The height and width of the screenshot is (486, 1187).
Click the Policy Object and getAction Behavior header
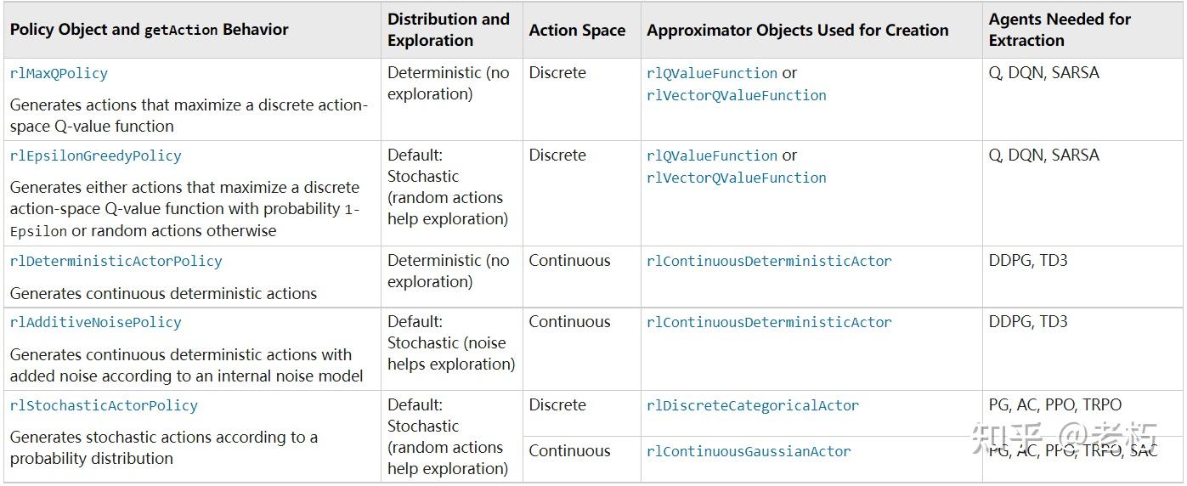click(x=150, y=30)
